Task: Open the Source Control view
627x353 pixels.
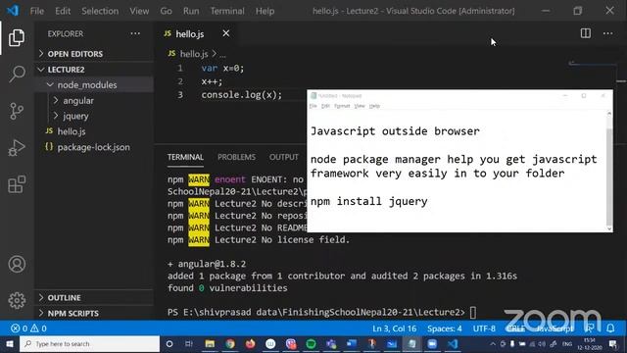Action: (x=17, y=111)
